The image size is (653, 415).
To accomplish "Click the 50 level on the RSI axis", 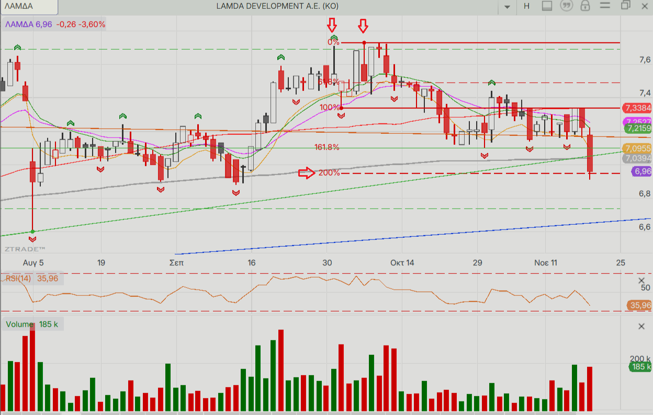I will coord(645,288).
